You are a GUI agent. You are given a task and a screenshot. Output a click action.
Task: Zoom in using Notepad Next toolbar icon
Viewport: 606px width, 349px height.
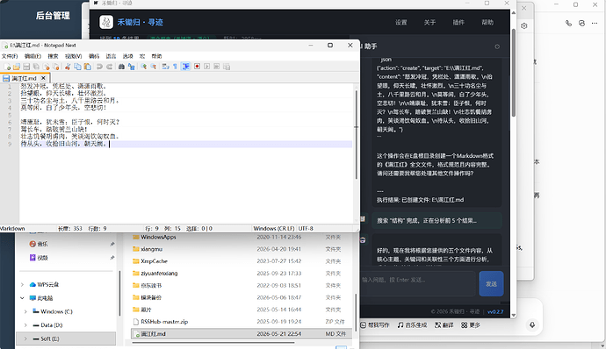click(143, 67)
